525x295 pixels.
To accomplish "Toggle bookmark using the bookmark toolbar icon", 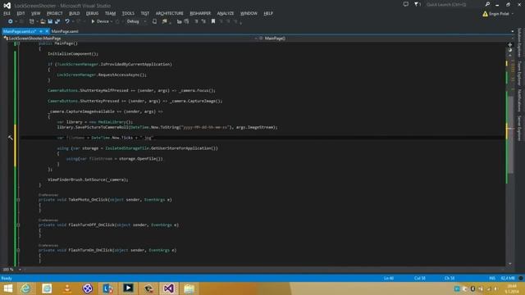I will 213,21.
